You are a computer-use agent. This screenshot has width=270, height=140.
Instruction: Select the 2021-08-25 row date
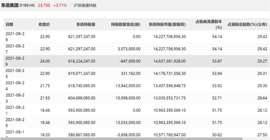point(15,73)
